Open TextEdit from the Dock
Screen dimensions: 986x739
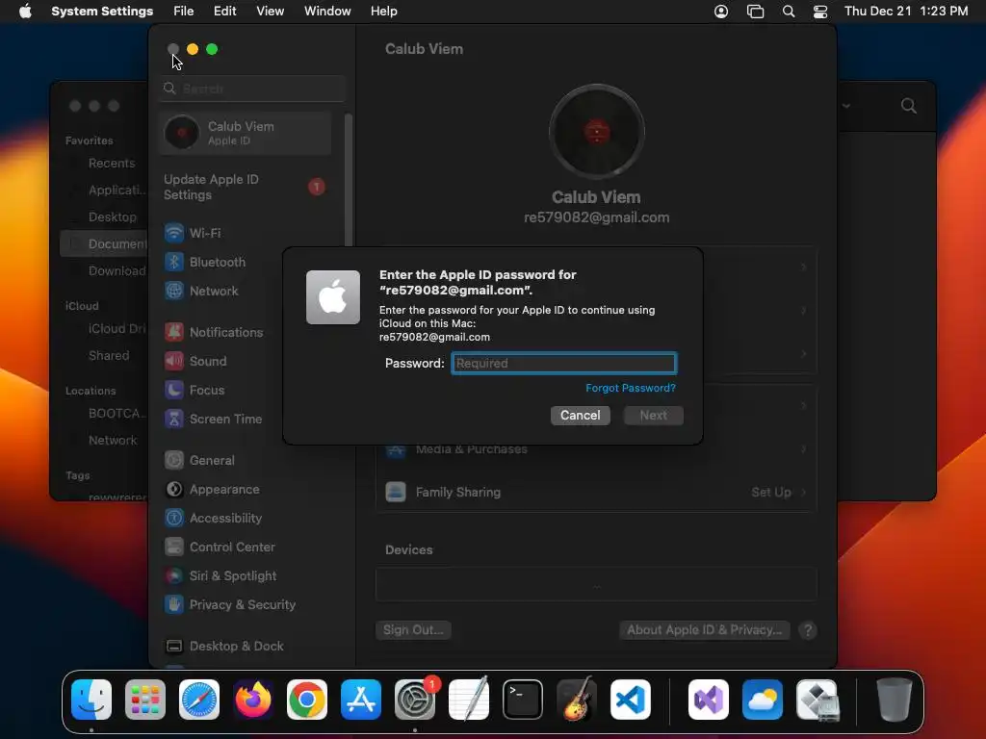pyautogui.click(x=469, y=700)
